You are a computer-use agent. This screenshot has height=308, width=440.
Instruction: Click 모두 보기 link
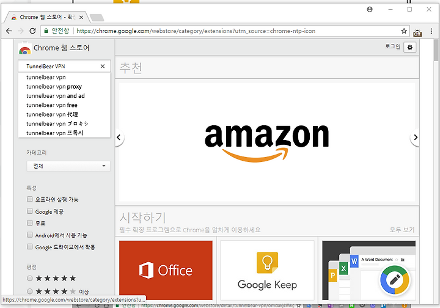coord(402,230)
